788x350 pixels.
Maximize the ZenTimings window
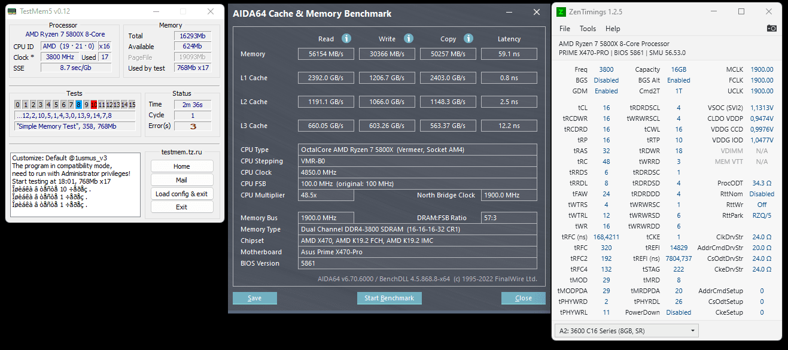(x=741, y=11)
